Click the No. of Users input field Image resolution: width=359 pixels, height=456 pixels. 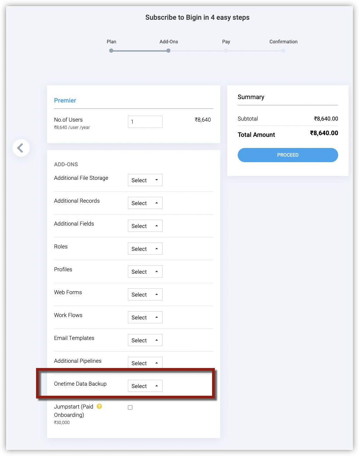tap(145, 122)
